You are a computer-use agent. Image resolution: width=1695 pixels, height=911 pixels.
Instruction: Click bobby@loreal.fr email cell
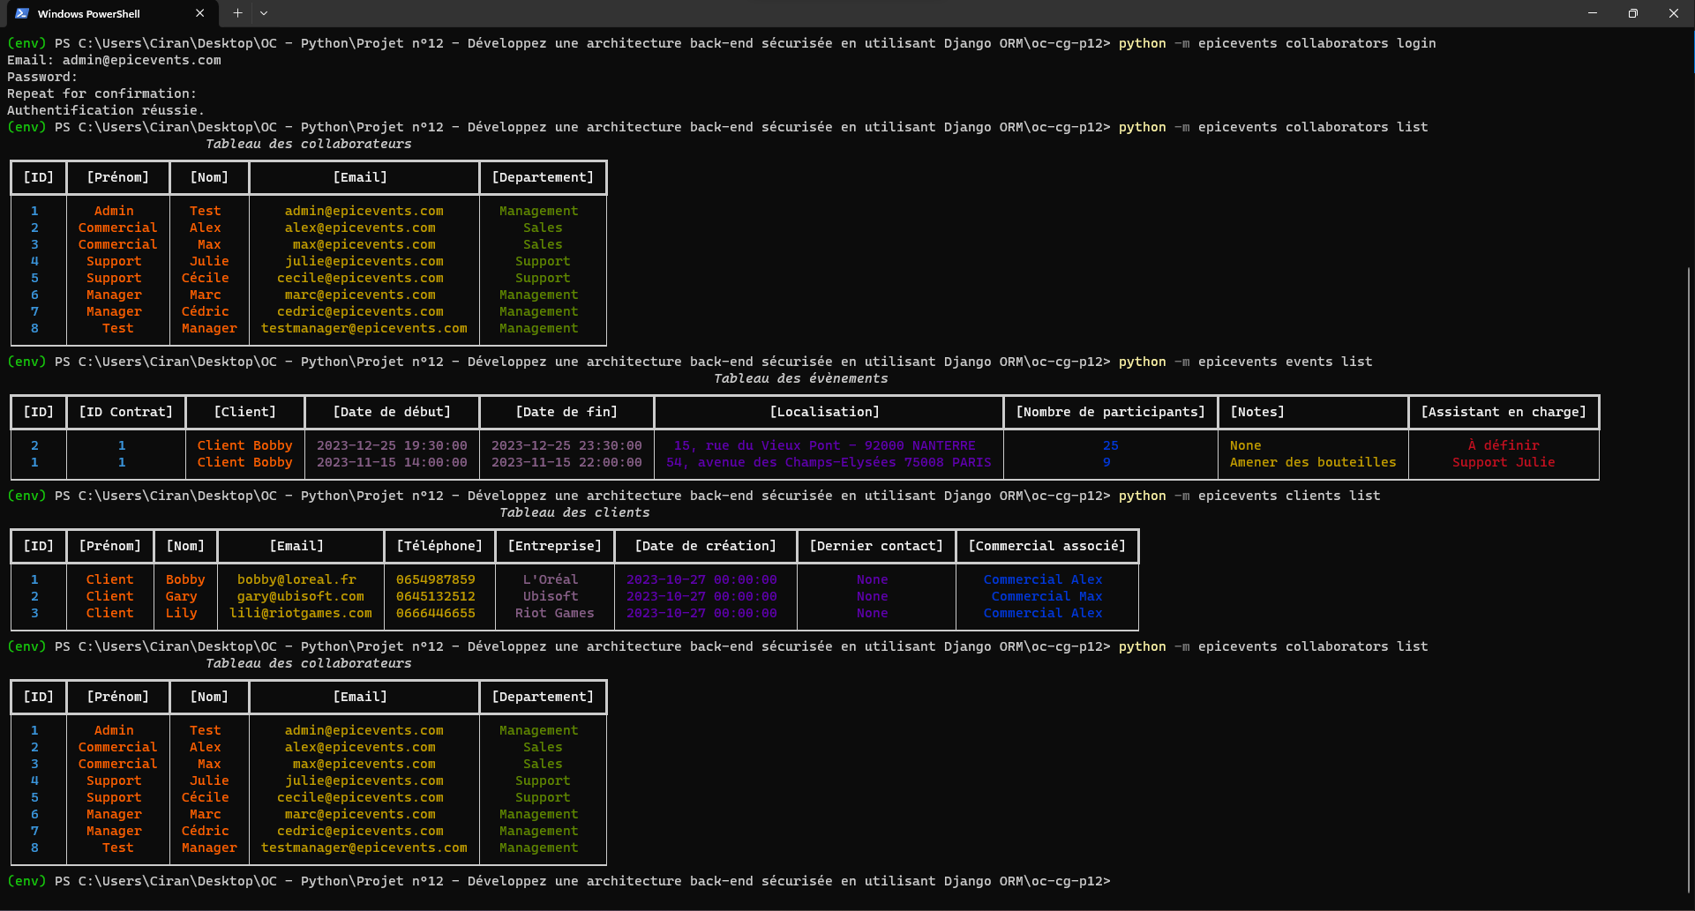click(x=296, y=579)
